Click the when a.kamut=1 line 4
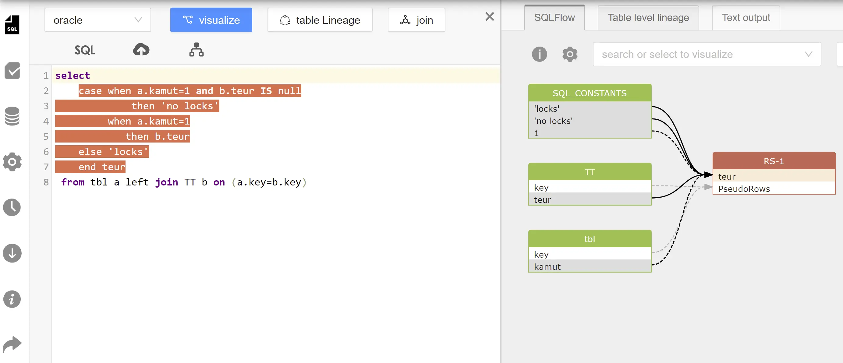Viewport: 843px width, 363px height. click(x=149, y=121)
